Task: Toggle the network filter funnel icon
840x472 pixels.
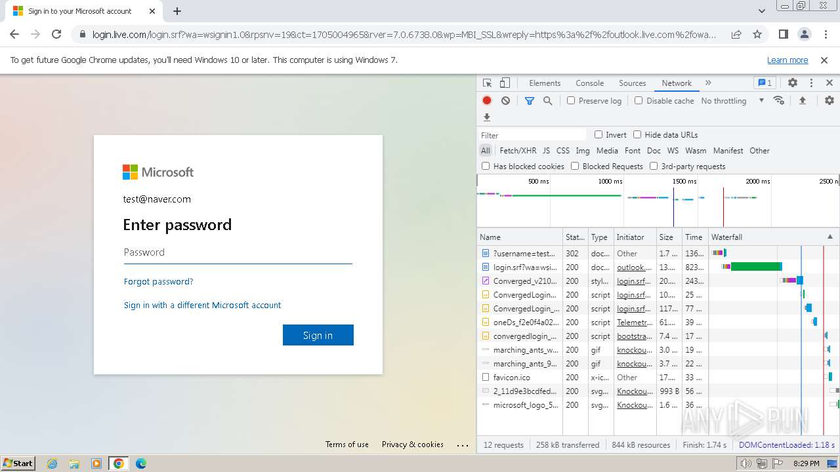Action: [x=530, y=101]
